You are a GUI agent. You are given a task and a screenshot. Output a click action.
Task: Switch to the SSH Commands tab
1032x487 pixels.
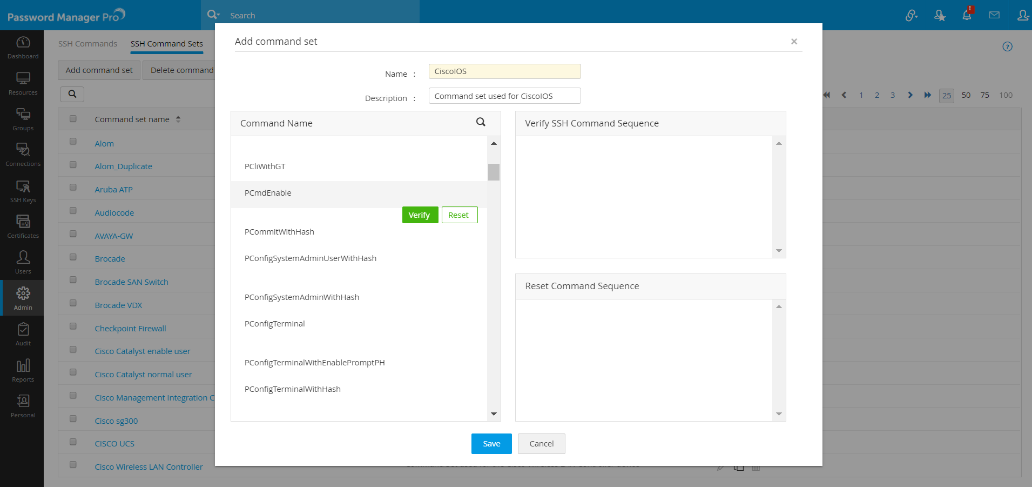(x=87, y=44)
